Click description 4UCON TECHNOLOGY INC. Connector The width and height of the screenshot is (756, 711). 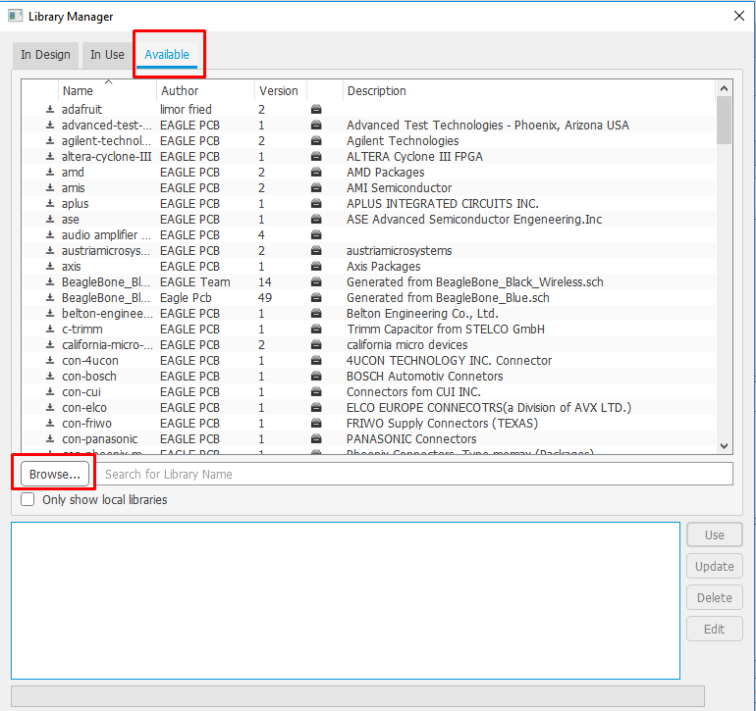[449, 360]
